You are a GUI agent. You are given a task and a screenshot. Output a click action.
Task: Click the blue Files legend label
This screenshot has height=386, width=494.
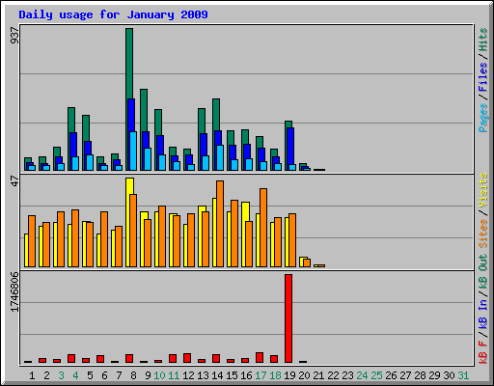483,77
